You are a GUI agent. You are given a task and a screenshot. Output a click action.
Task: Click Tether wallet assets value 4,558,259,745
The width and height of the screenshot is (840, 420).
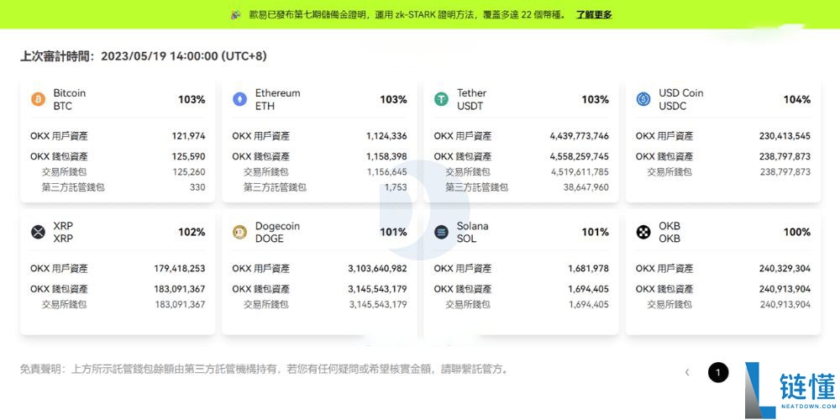click(x=579, y=156)
